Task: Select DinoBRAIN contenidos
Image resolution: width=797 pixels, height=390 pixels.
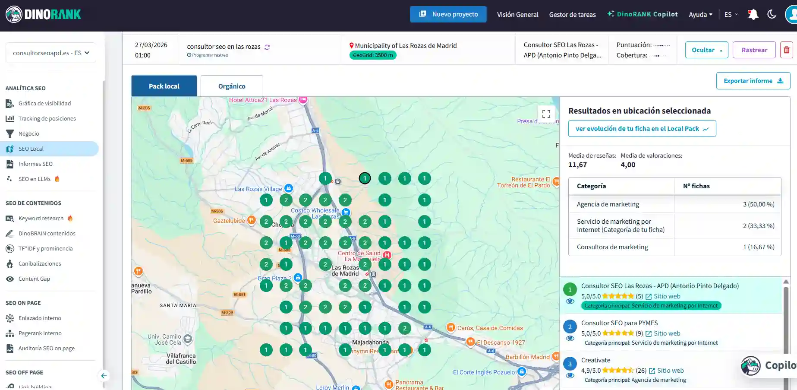Action: 46,233
